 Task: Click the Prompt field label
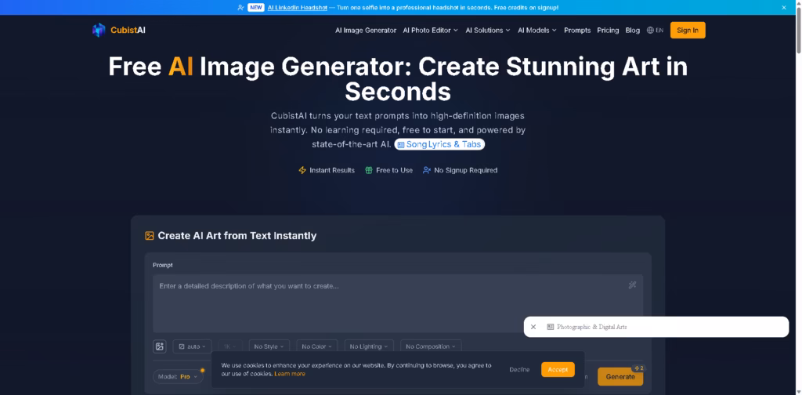click(163, 265)
